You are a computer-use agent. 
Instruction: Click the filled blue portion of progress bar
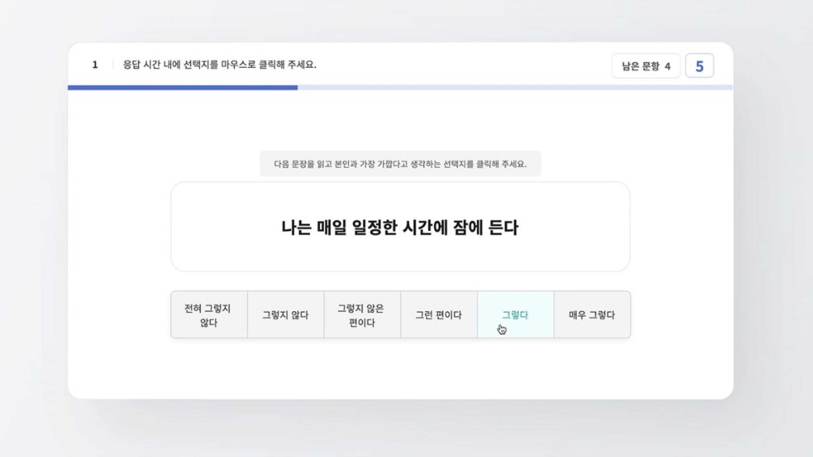coord(183,88)
